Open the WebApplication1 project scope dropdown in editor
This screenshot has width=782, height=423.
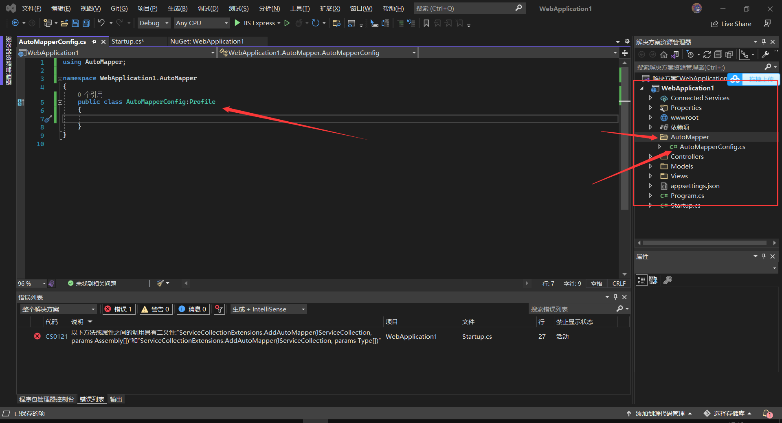pos(117,53)
